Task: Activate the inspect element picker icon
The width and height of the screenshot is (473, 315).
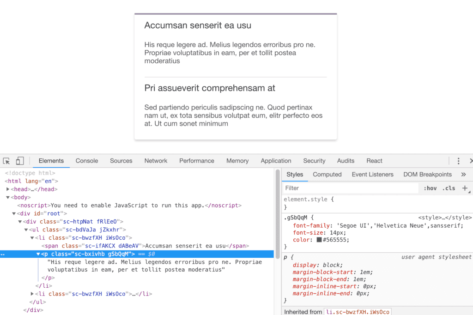Action: 6,161
